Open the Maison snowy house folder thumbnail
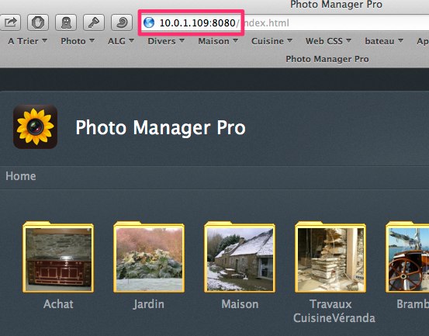 pyautogui.click(x=240, y=257)
